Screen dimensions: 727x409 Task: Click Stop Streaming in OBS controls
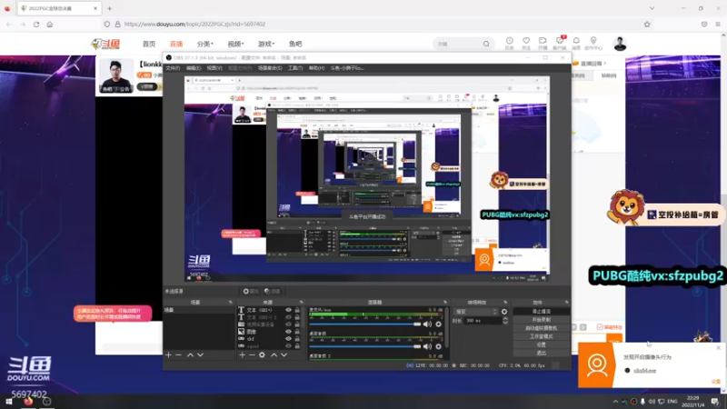(x=541, y=312)
